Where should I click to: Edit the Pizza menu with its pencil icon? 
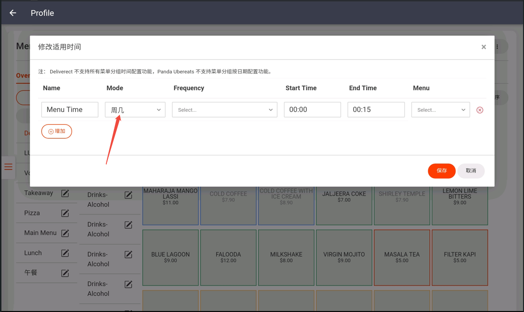(65, 213)
